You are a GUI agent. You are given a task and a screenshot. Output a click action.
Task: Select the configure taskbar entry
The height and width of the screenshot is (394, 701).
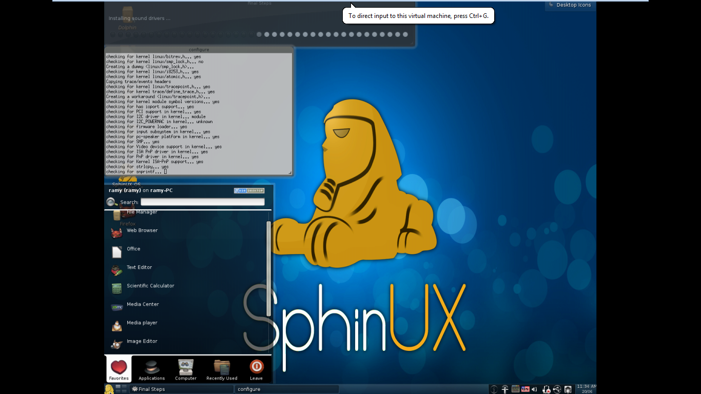pyautogui.click(x=286, y=389)
